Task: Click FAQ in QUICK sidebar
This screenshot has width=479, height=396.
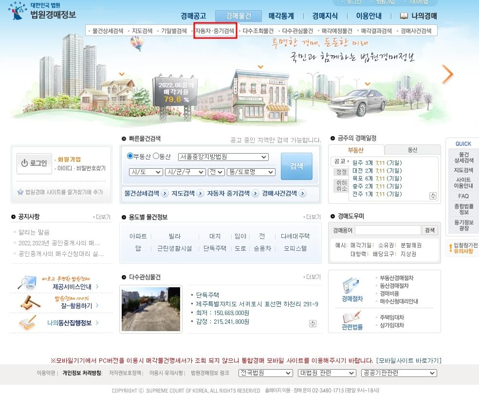Action: tap(463, 196)
